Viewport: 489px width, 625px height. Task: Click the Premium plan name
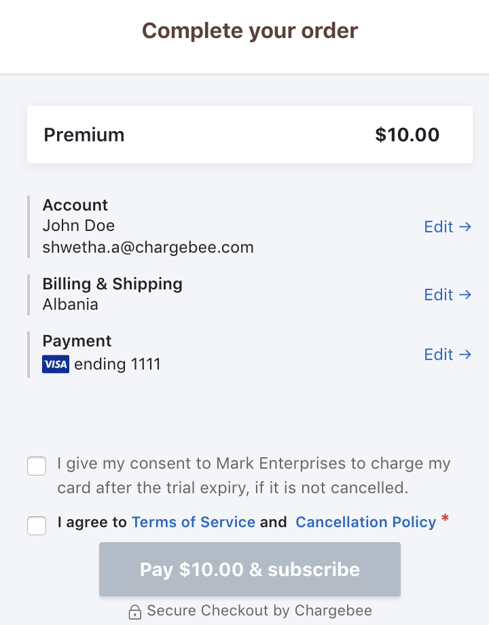click(84, 135)
